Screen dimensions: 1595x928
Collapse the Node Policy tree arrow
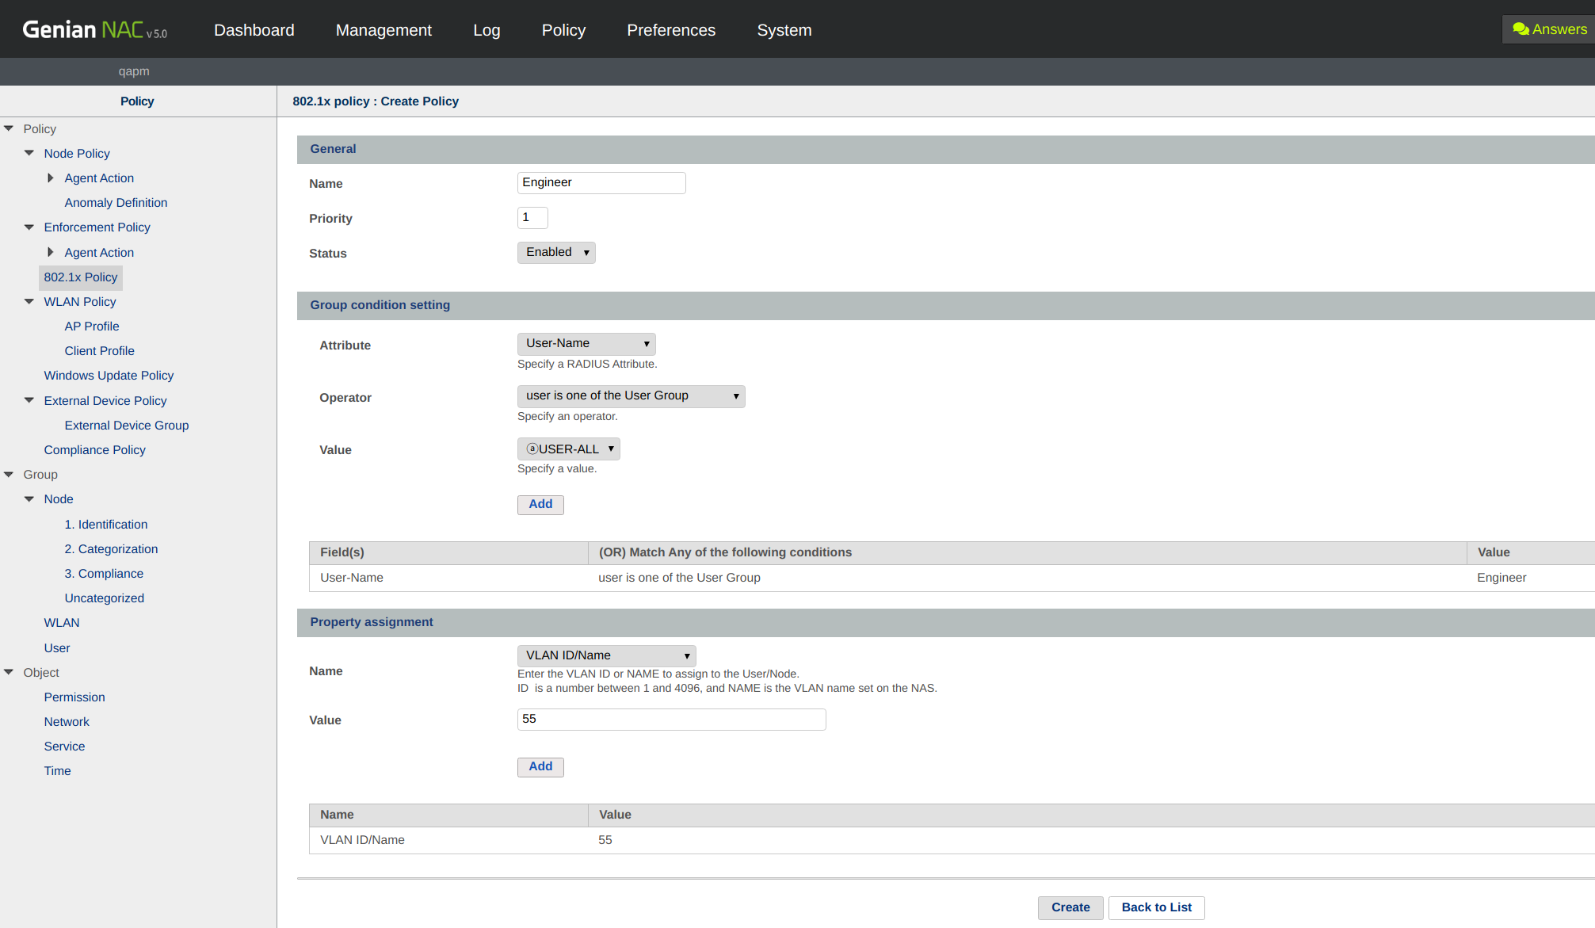(x=29, y=153)
